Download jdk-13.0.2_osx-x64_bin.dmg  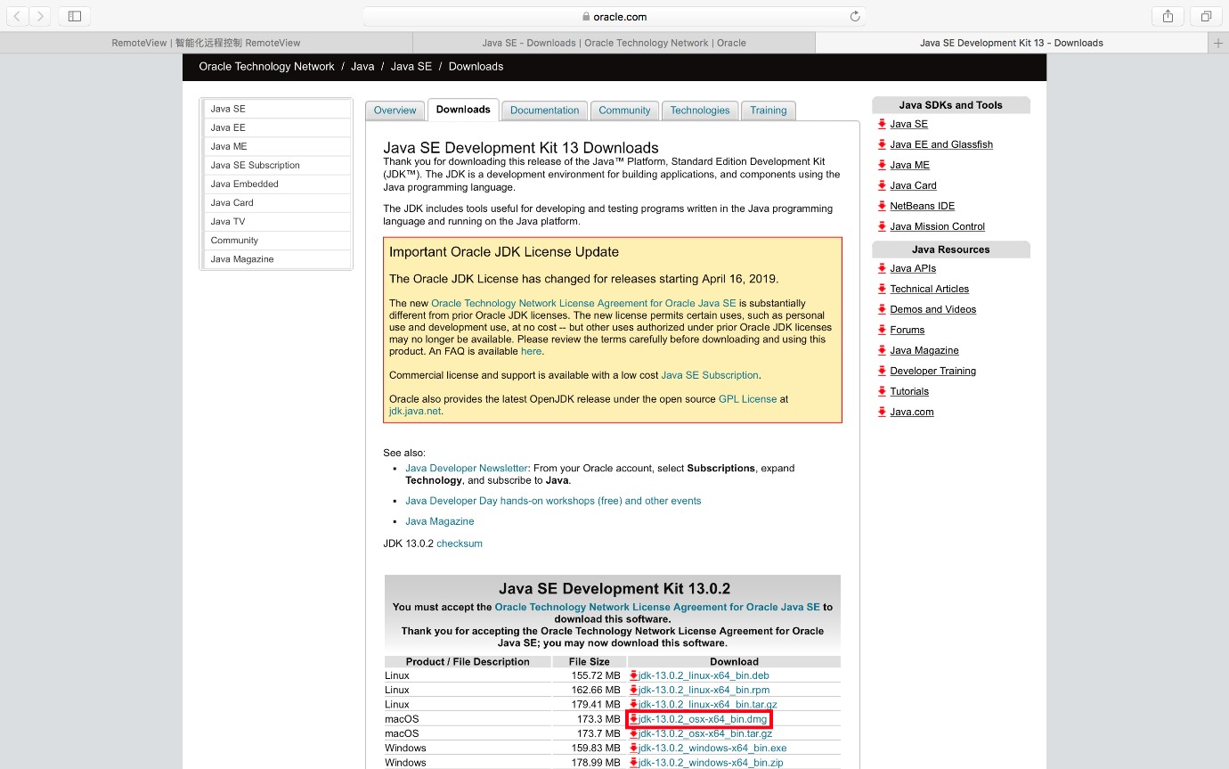coord(703,719)
